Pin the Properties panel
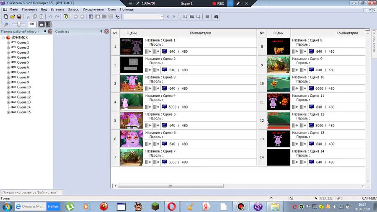 tap(101, 31)
